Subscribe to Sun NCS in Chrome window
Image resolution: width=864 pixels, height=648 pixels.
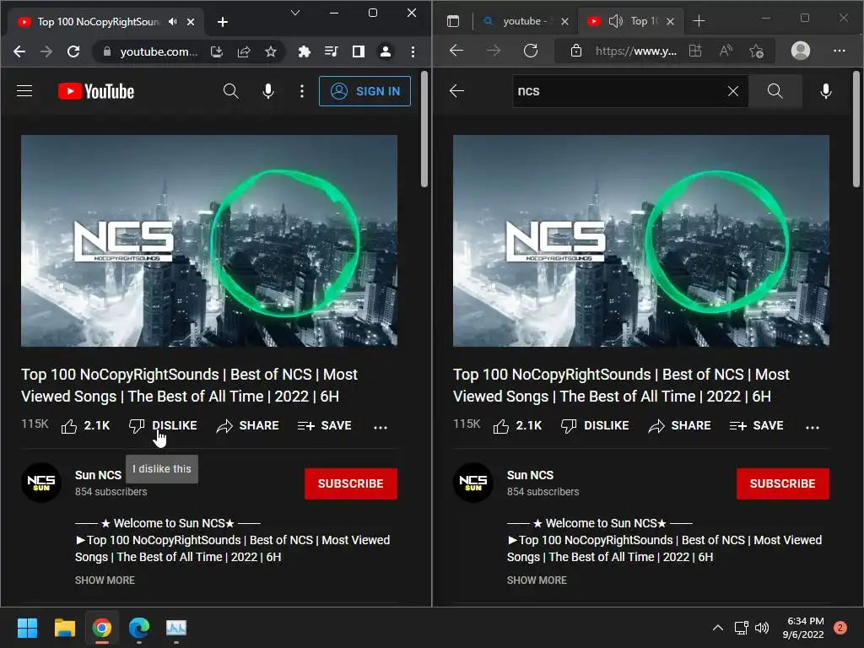[350, 483]
